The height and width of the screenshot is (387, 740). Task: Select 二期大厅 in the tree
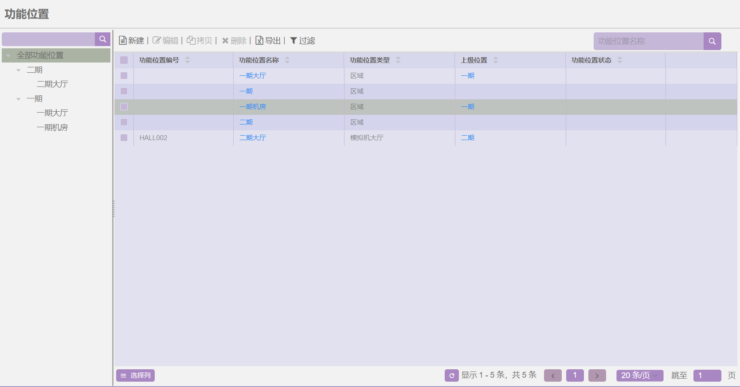pyautogui.click(x=52, y=84)
